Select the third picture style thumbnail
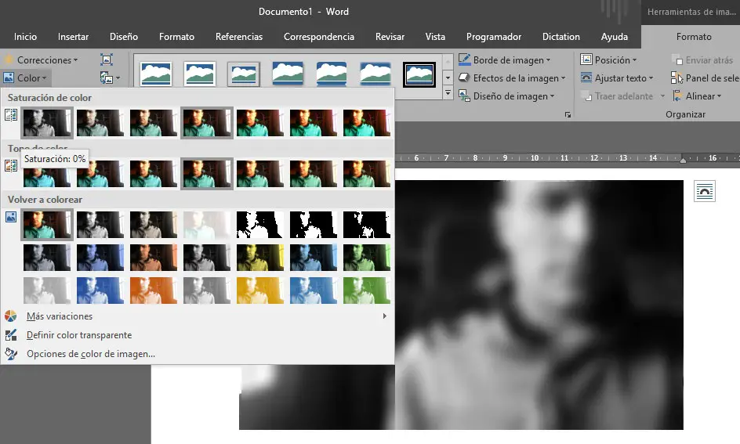Image resolution: width=740 pixels, height=444 pixels. (244, 74)
